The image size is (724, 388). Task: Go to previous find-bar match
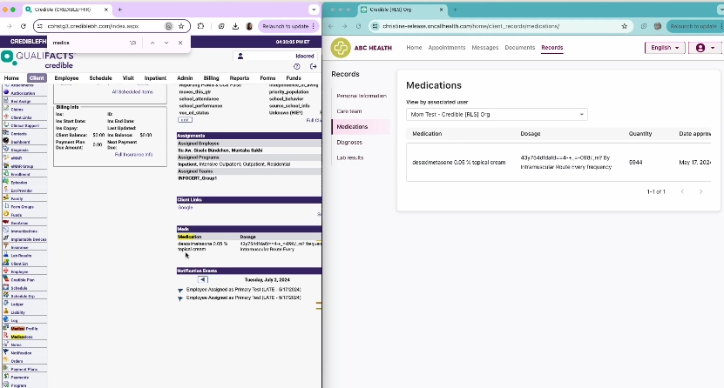click(x=152, y=43)
